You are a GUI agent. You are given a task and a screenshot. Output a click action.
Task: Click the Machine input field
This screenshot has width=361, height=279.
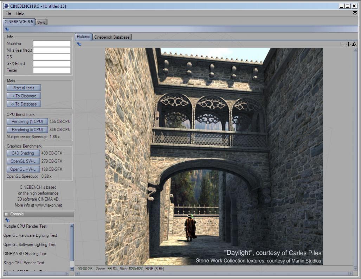[x=52, y=44]
